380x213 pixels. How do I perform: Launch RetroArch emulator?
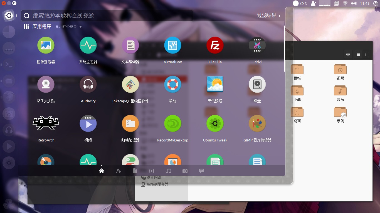[46, 123]
